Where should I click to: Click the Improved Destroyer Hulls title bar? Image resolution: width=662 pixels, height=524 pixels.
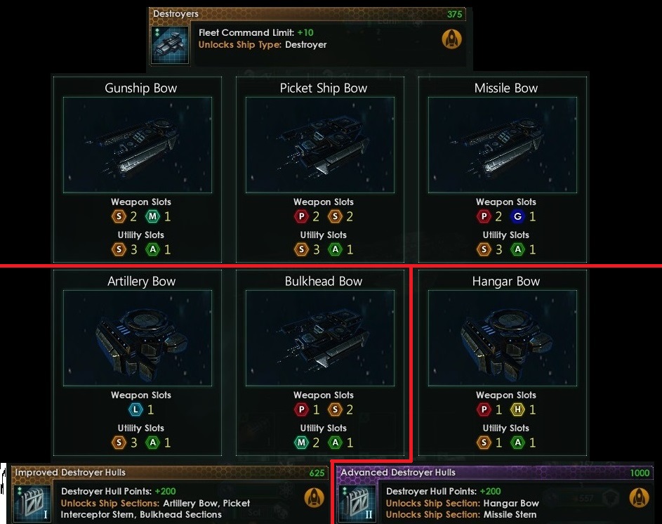(x=170, y=473)
